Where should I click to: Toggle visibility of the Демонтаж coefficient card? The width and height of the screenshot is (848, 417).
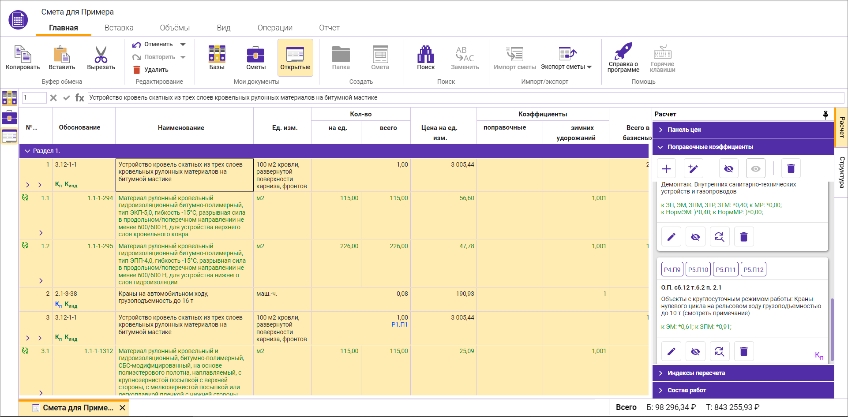click(695, 237)
